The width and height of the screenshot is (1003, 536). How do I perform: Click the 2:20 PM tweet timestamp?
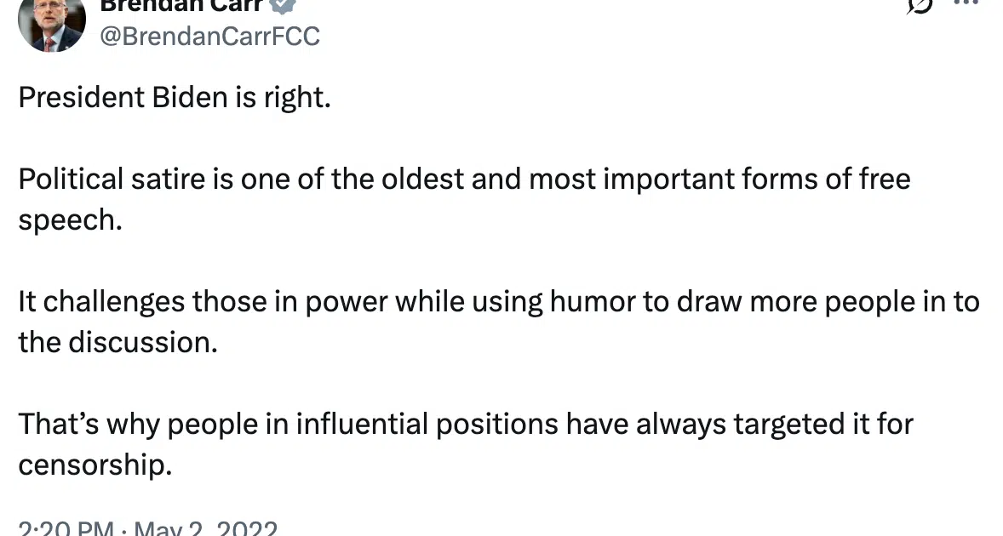coord(65,529)
